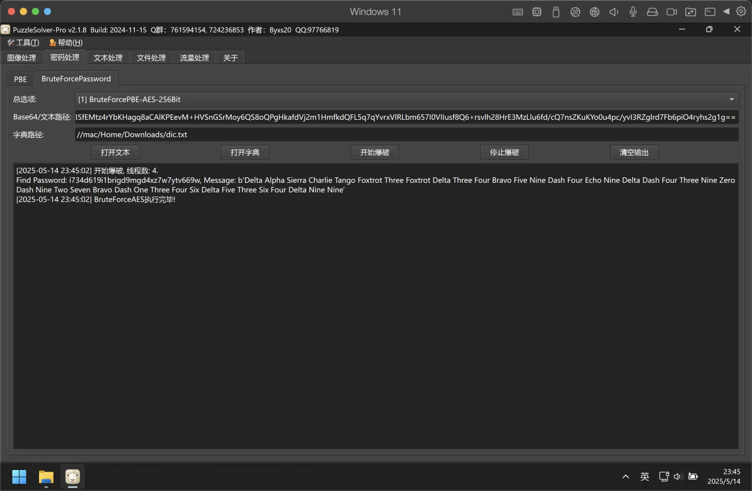The height and width of the screenshot is (491, 752).
Task: Click the yellow macOS minimize dot
Action: 23,11
